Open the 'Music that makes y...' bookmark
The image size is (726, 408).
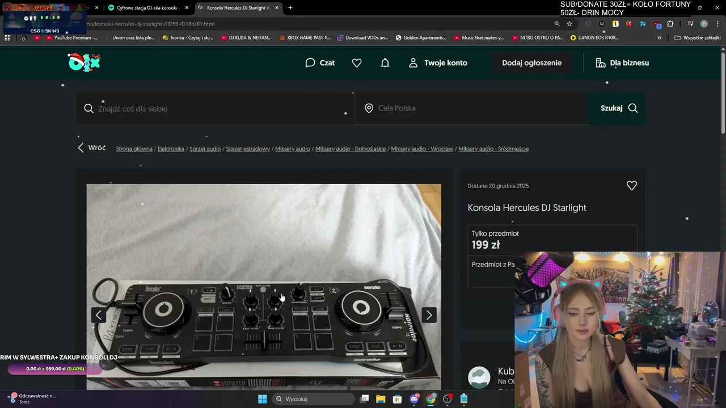[x=479, y=38]
